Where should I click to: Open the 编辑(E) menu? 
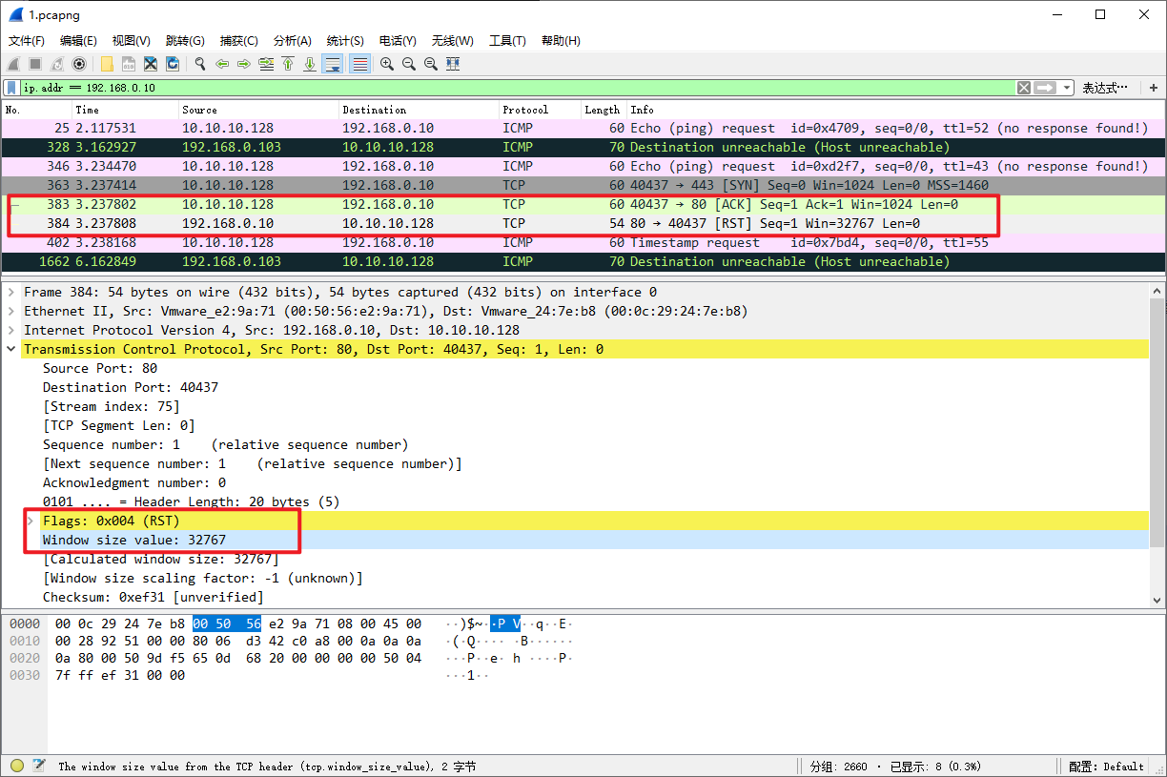point(78,41)
